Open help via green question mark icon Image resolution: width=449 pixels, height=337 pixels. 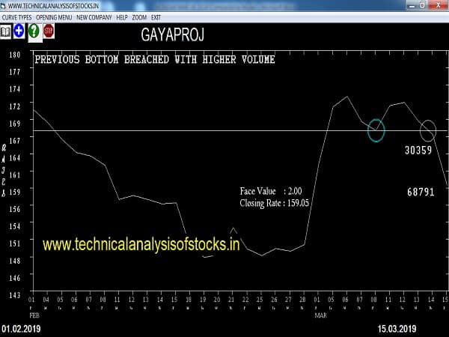pyautogui.click(x=34, y=31)
